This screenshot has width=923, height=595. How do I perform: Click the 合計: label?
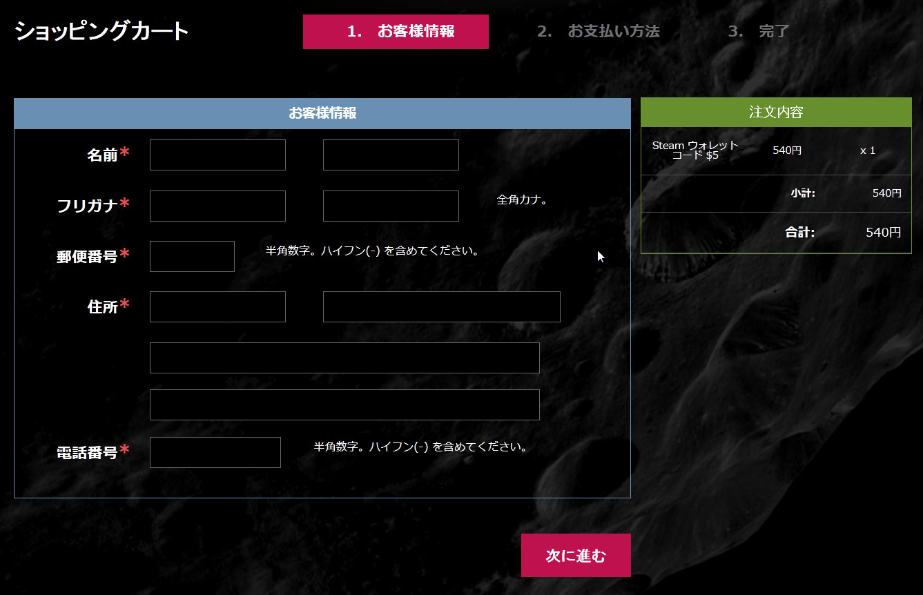800,233
